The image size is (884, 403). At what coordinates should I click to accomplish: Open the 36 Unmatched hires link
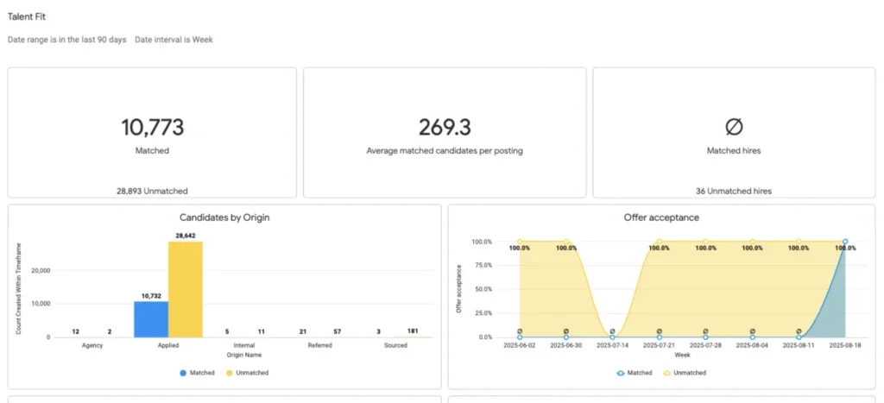(733, 191)
